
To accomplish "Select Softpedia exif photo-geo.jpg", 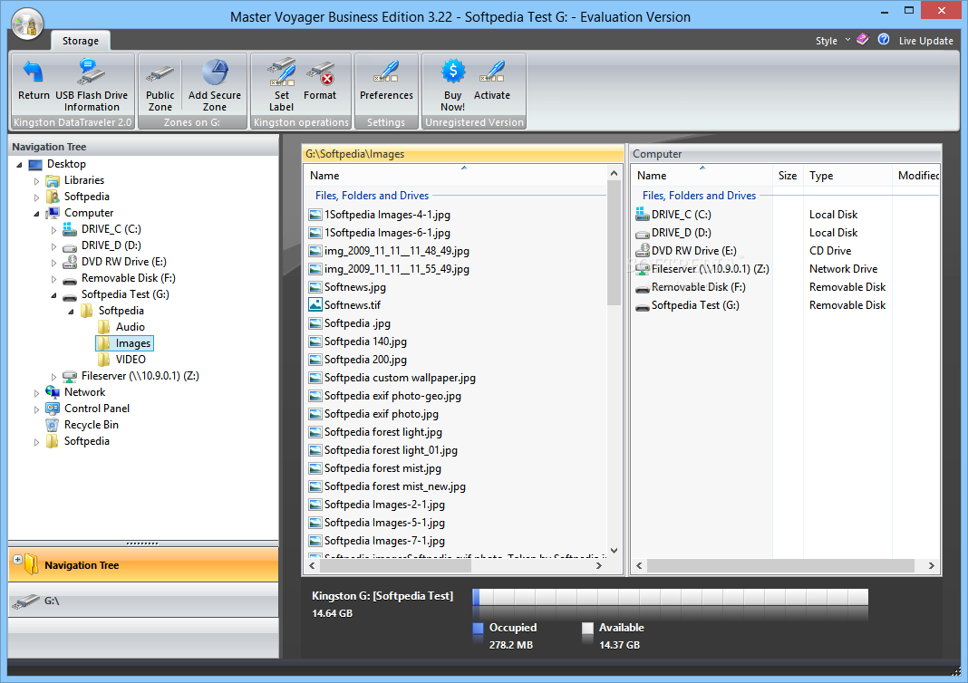I will coord(384,396).
